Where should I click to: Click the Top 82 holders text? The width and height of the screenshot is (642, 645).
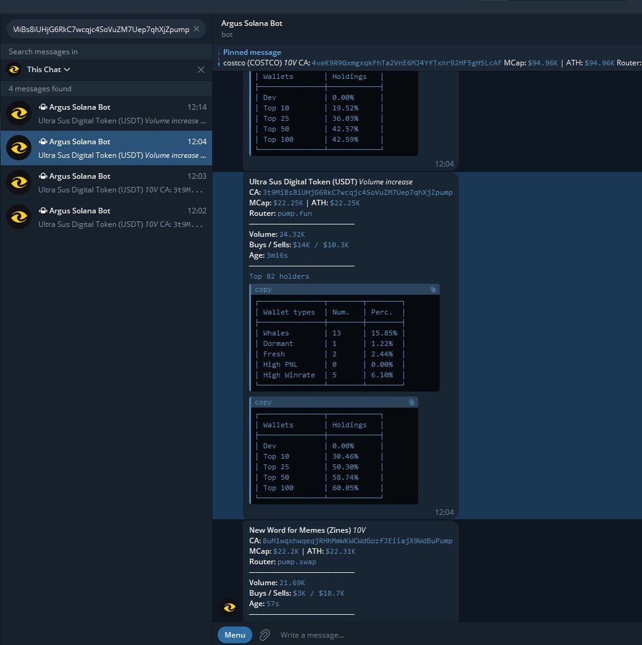point(279,276)
